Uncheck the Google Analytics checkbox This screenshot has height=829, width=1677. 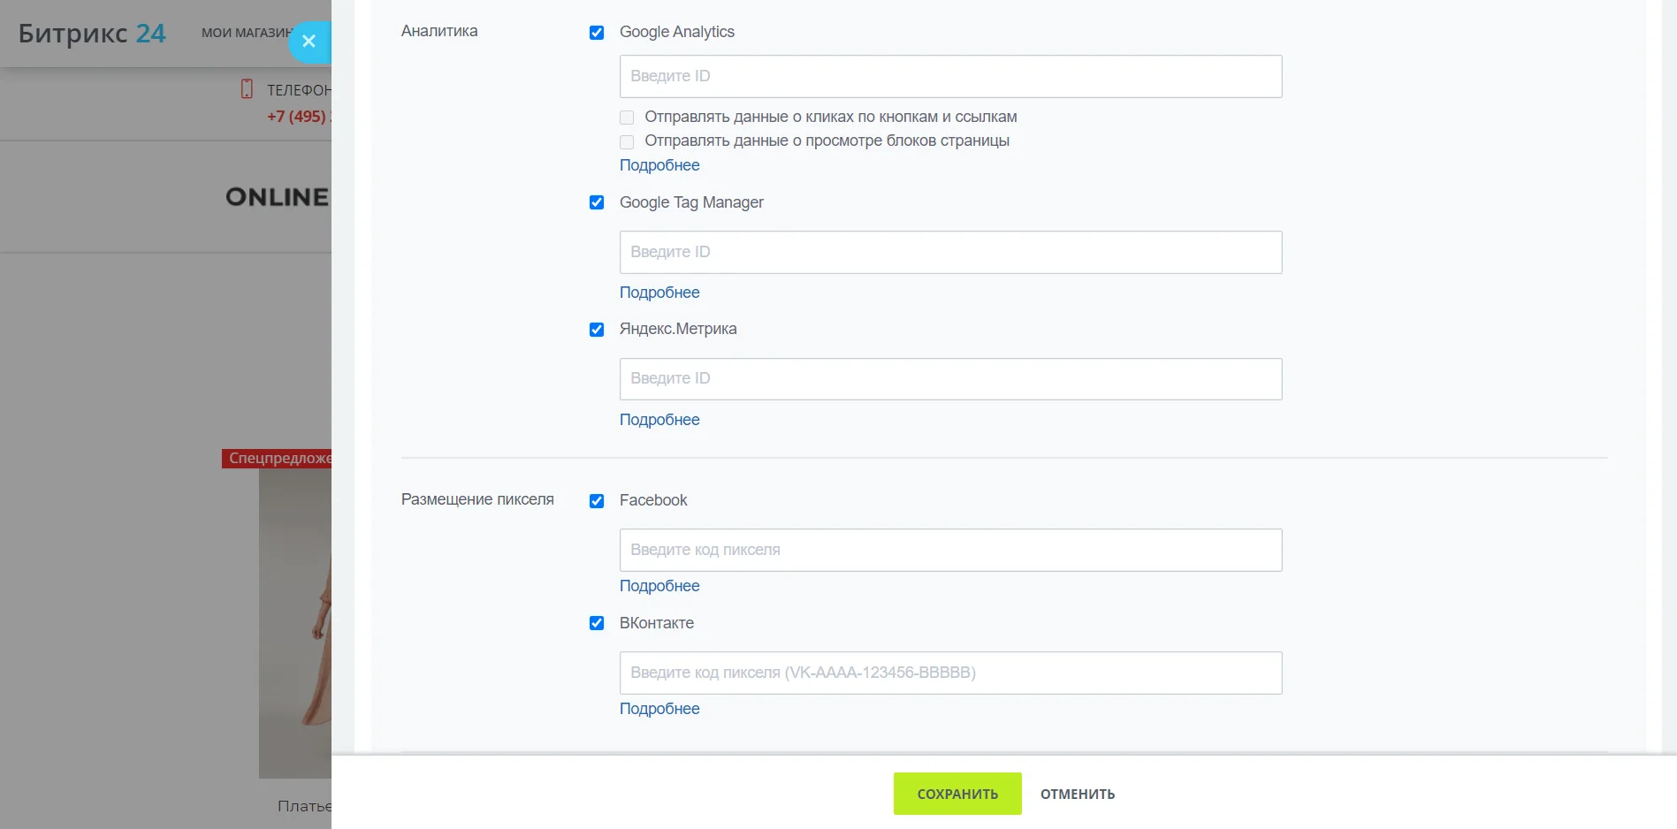pos(597,33)
